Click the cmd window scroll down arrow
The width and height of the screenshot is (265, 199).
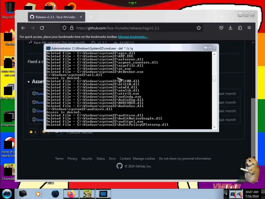[x=214, y=127]
